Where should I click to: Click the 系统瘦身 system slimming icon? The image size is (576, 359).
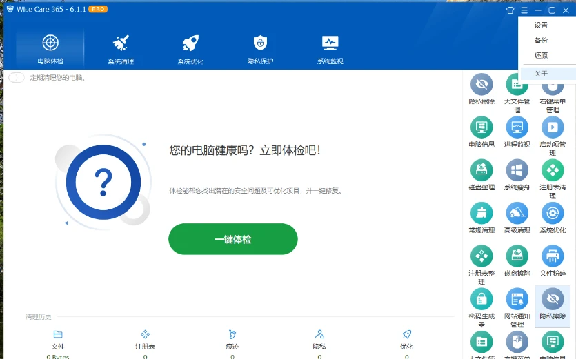click(517, 170)
